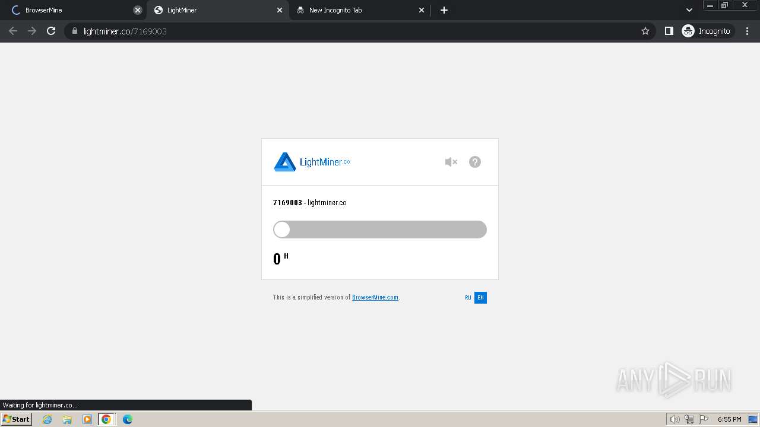This screenshot has width=760, height=427.
Task: Close the New Incognito Tab
Action: [422, 10]
